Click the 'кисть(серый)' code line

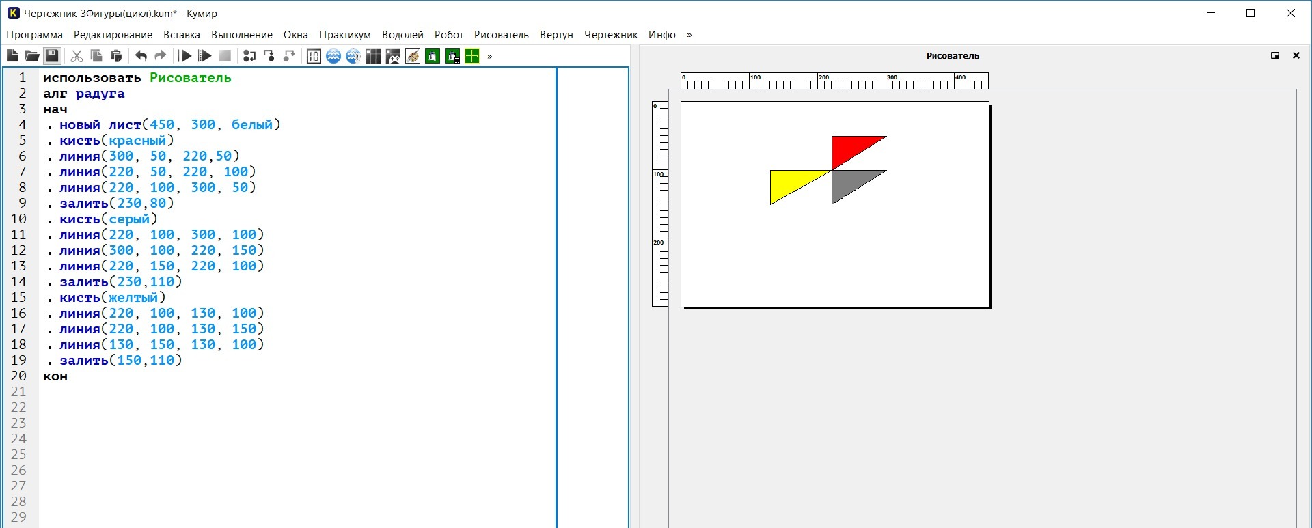click(x=109, y=219)
